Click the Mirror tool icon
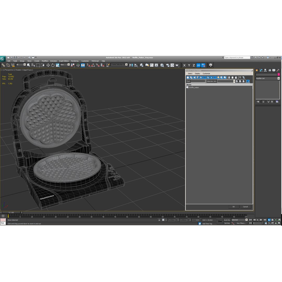282x282 pixels. [131, 65]
